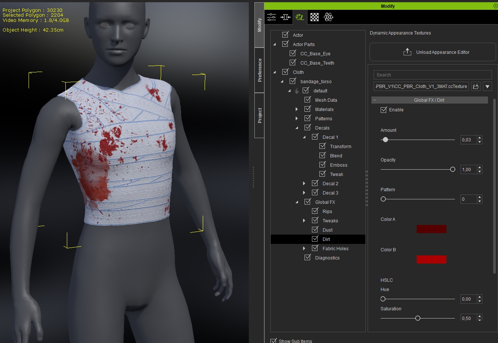Viewport: 498px width, 343px height.
Task: Open the dropdown arrow next to texture path
Action: point(488,86)
